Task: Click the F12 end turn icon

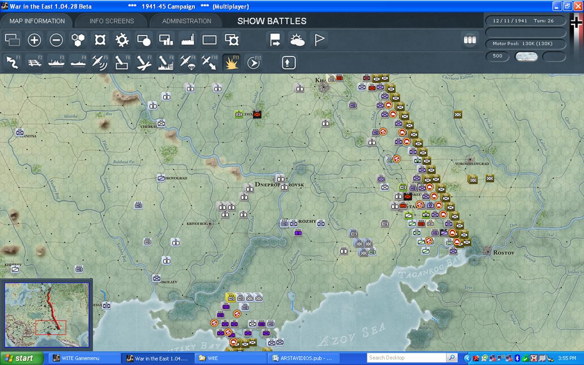Action: tap(253, 63)
